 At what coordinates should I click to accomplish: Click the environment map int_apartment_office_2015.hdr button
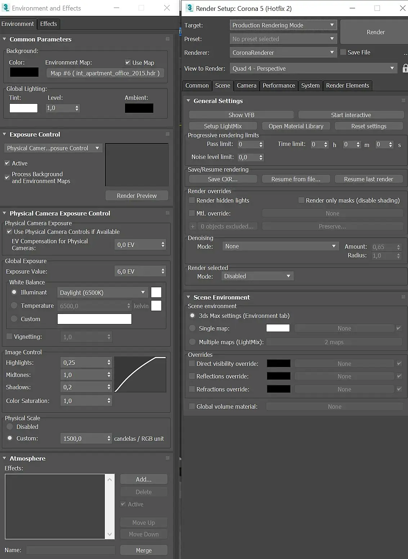105,73
